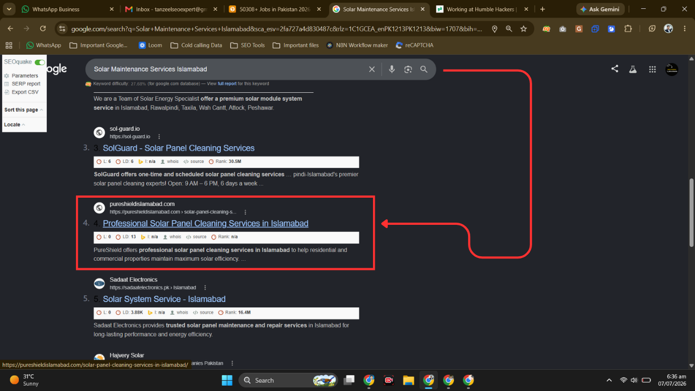
Task: Toggle the SEOquake switch off
Action: (x=40, y=62)
